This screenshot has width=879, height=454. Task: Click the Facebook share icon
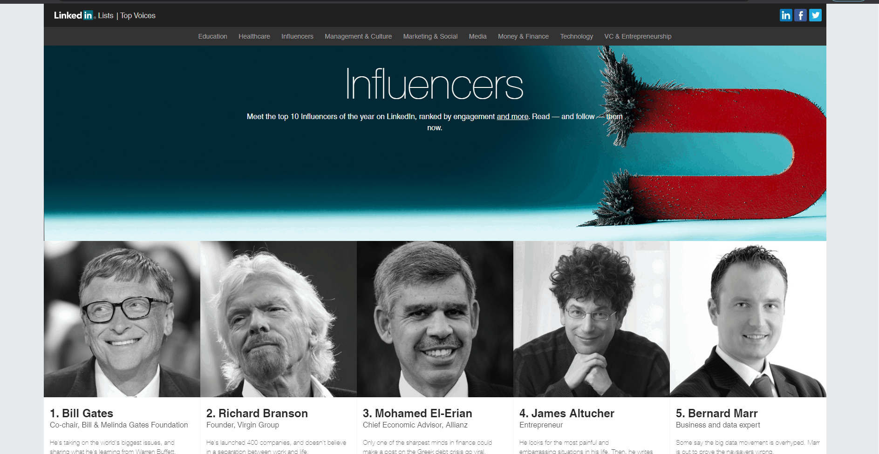click(x=800, y=15)
